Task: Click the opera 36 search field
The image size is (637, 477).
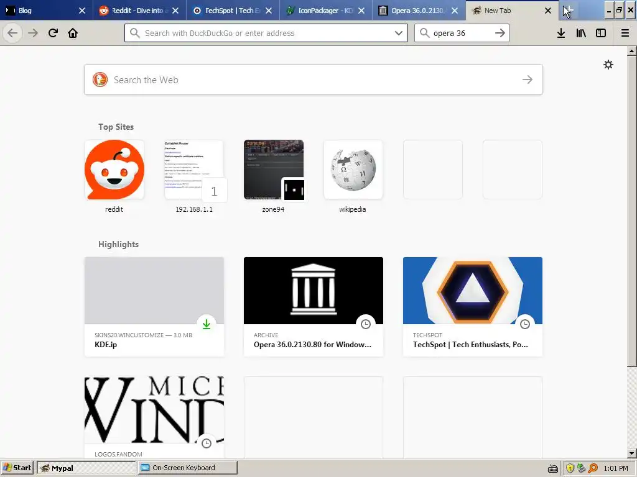Action: click(x=462, y=33)
